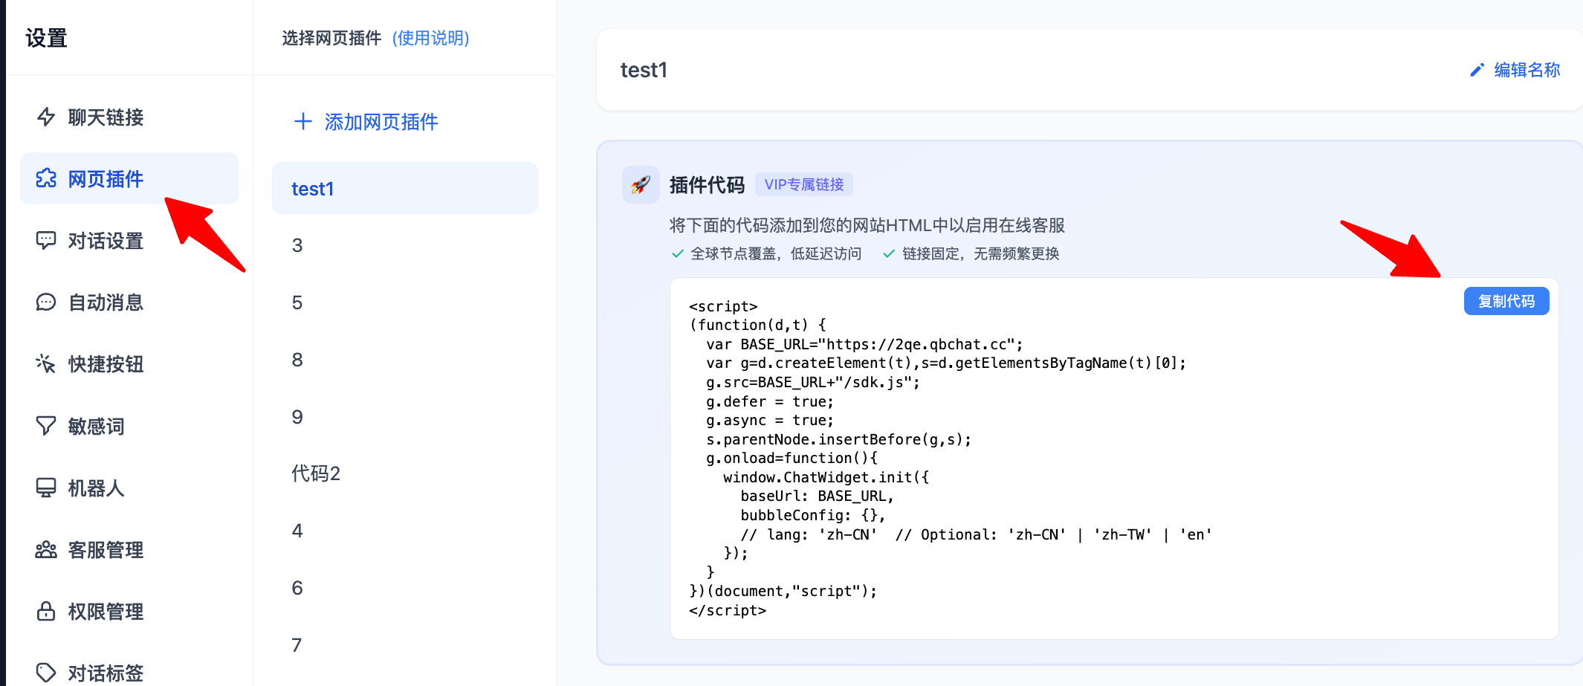Copy the plugin code with 复制代码
1583x686 pixels.
pyautogui.click(x=1506, y=301)
